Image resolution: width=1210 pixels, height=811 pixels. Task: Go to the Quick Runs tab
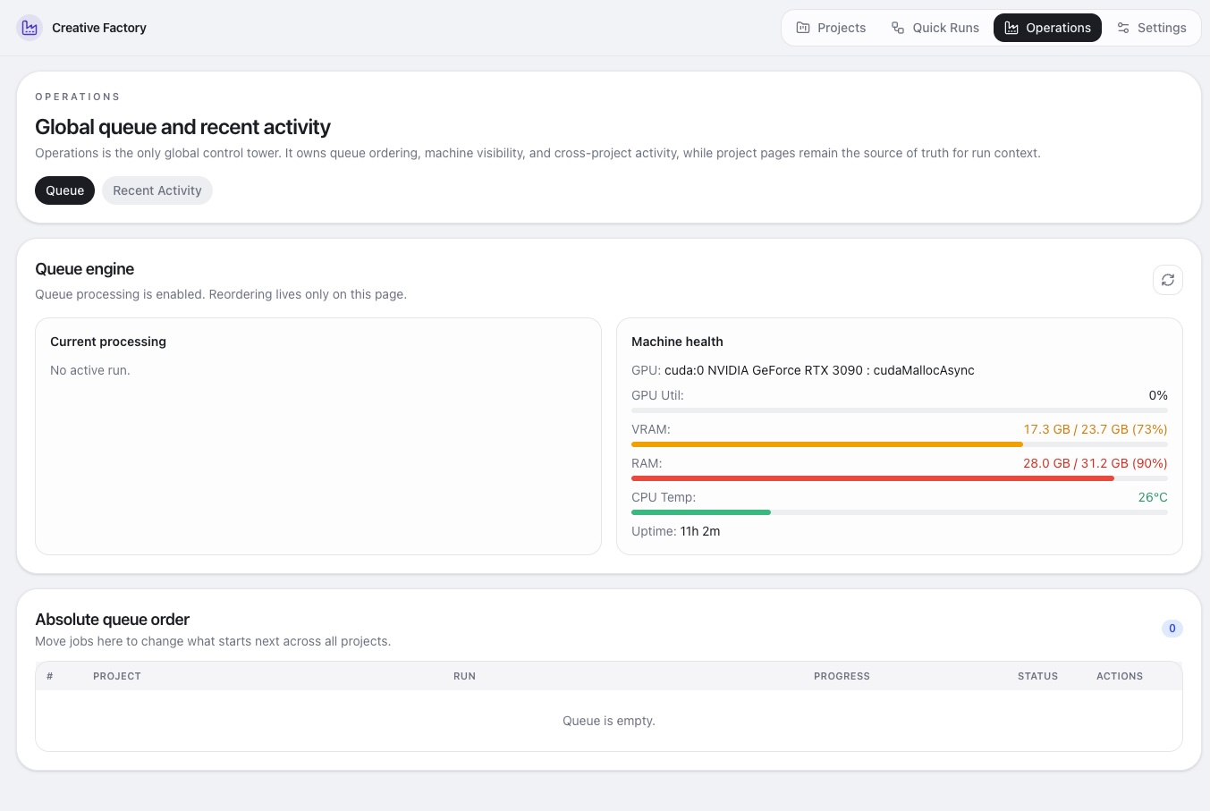click(935, 28)
